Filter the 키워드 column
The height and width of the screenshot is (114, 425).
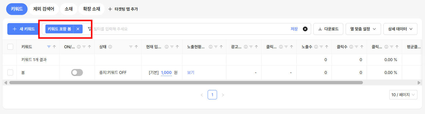coord(49,47)
